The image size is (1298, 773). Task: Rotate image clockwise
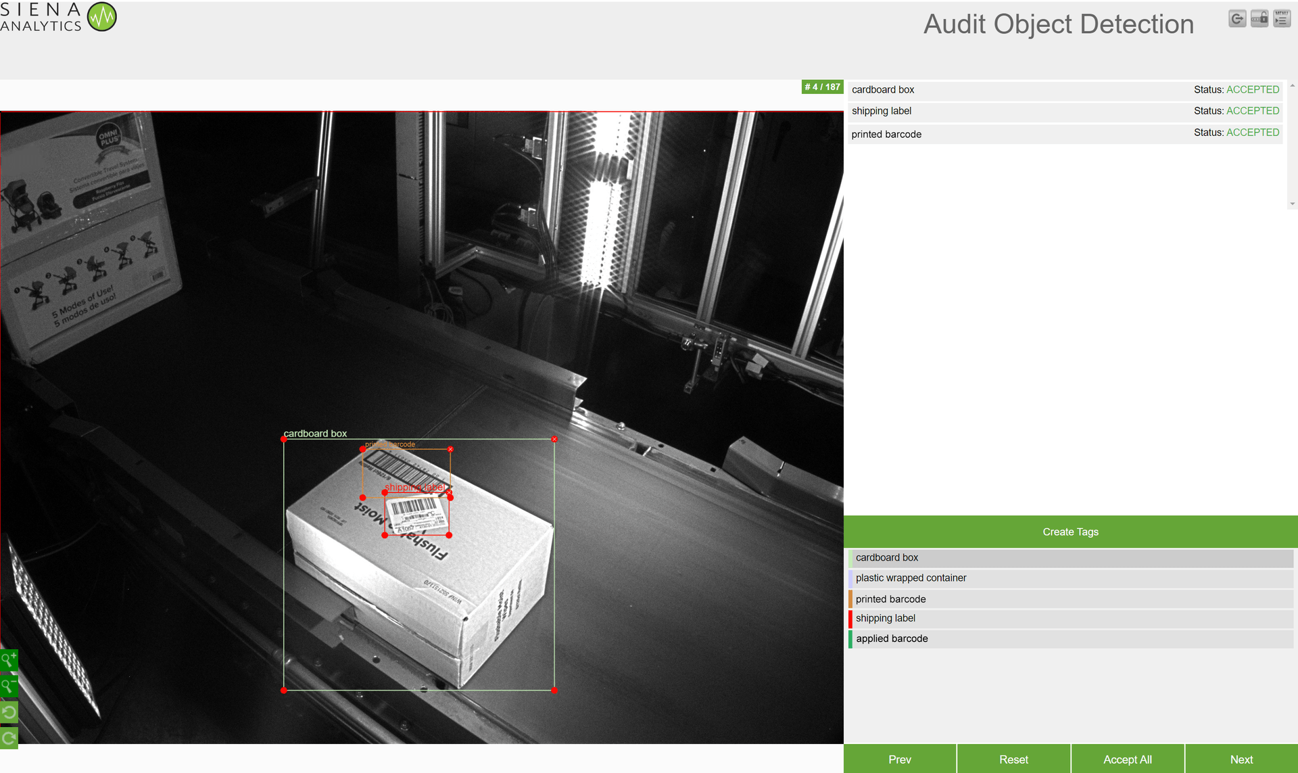[x=9, y=738]
